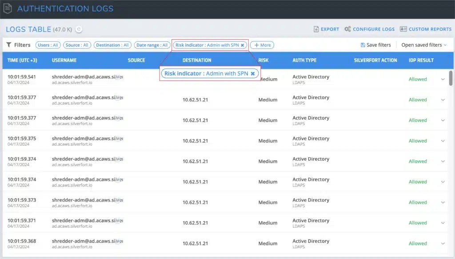Click the LOGS TABLE heading
Image resolution: width=455 pixels, height=259 pixels.
point(28,29)
